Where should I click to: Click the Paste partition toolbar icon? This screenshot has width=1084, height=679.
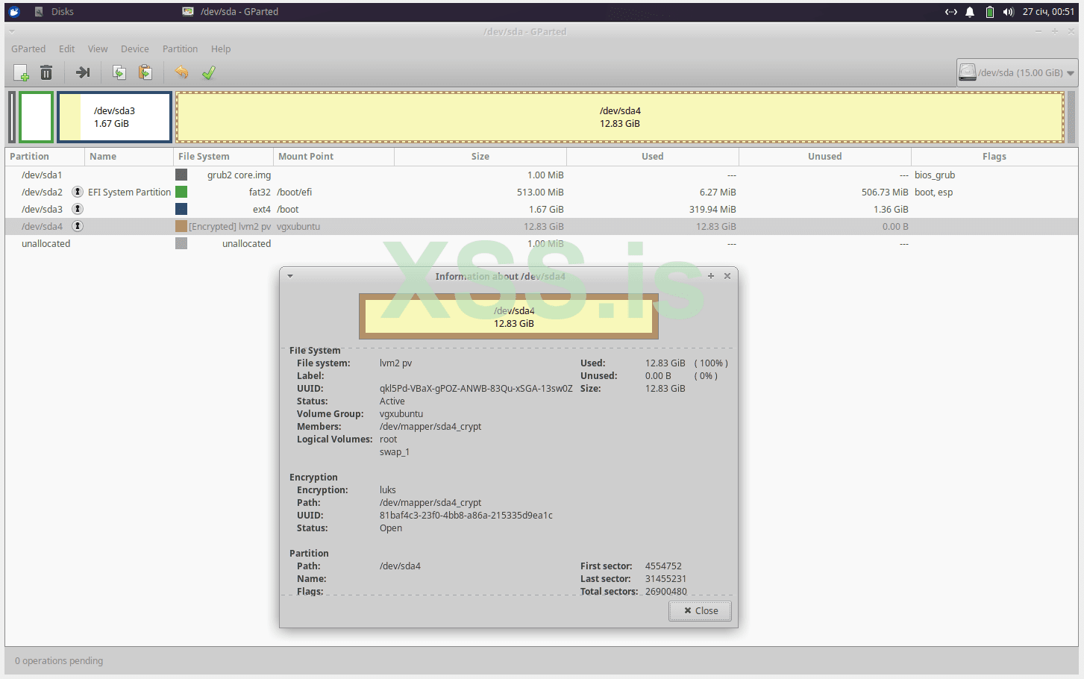(x=145, y=72)
